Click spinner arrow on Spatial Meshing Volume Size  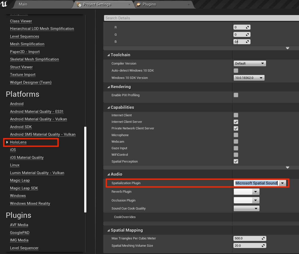pos(263,246)
